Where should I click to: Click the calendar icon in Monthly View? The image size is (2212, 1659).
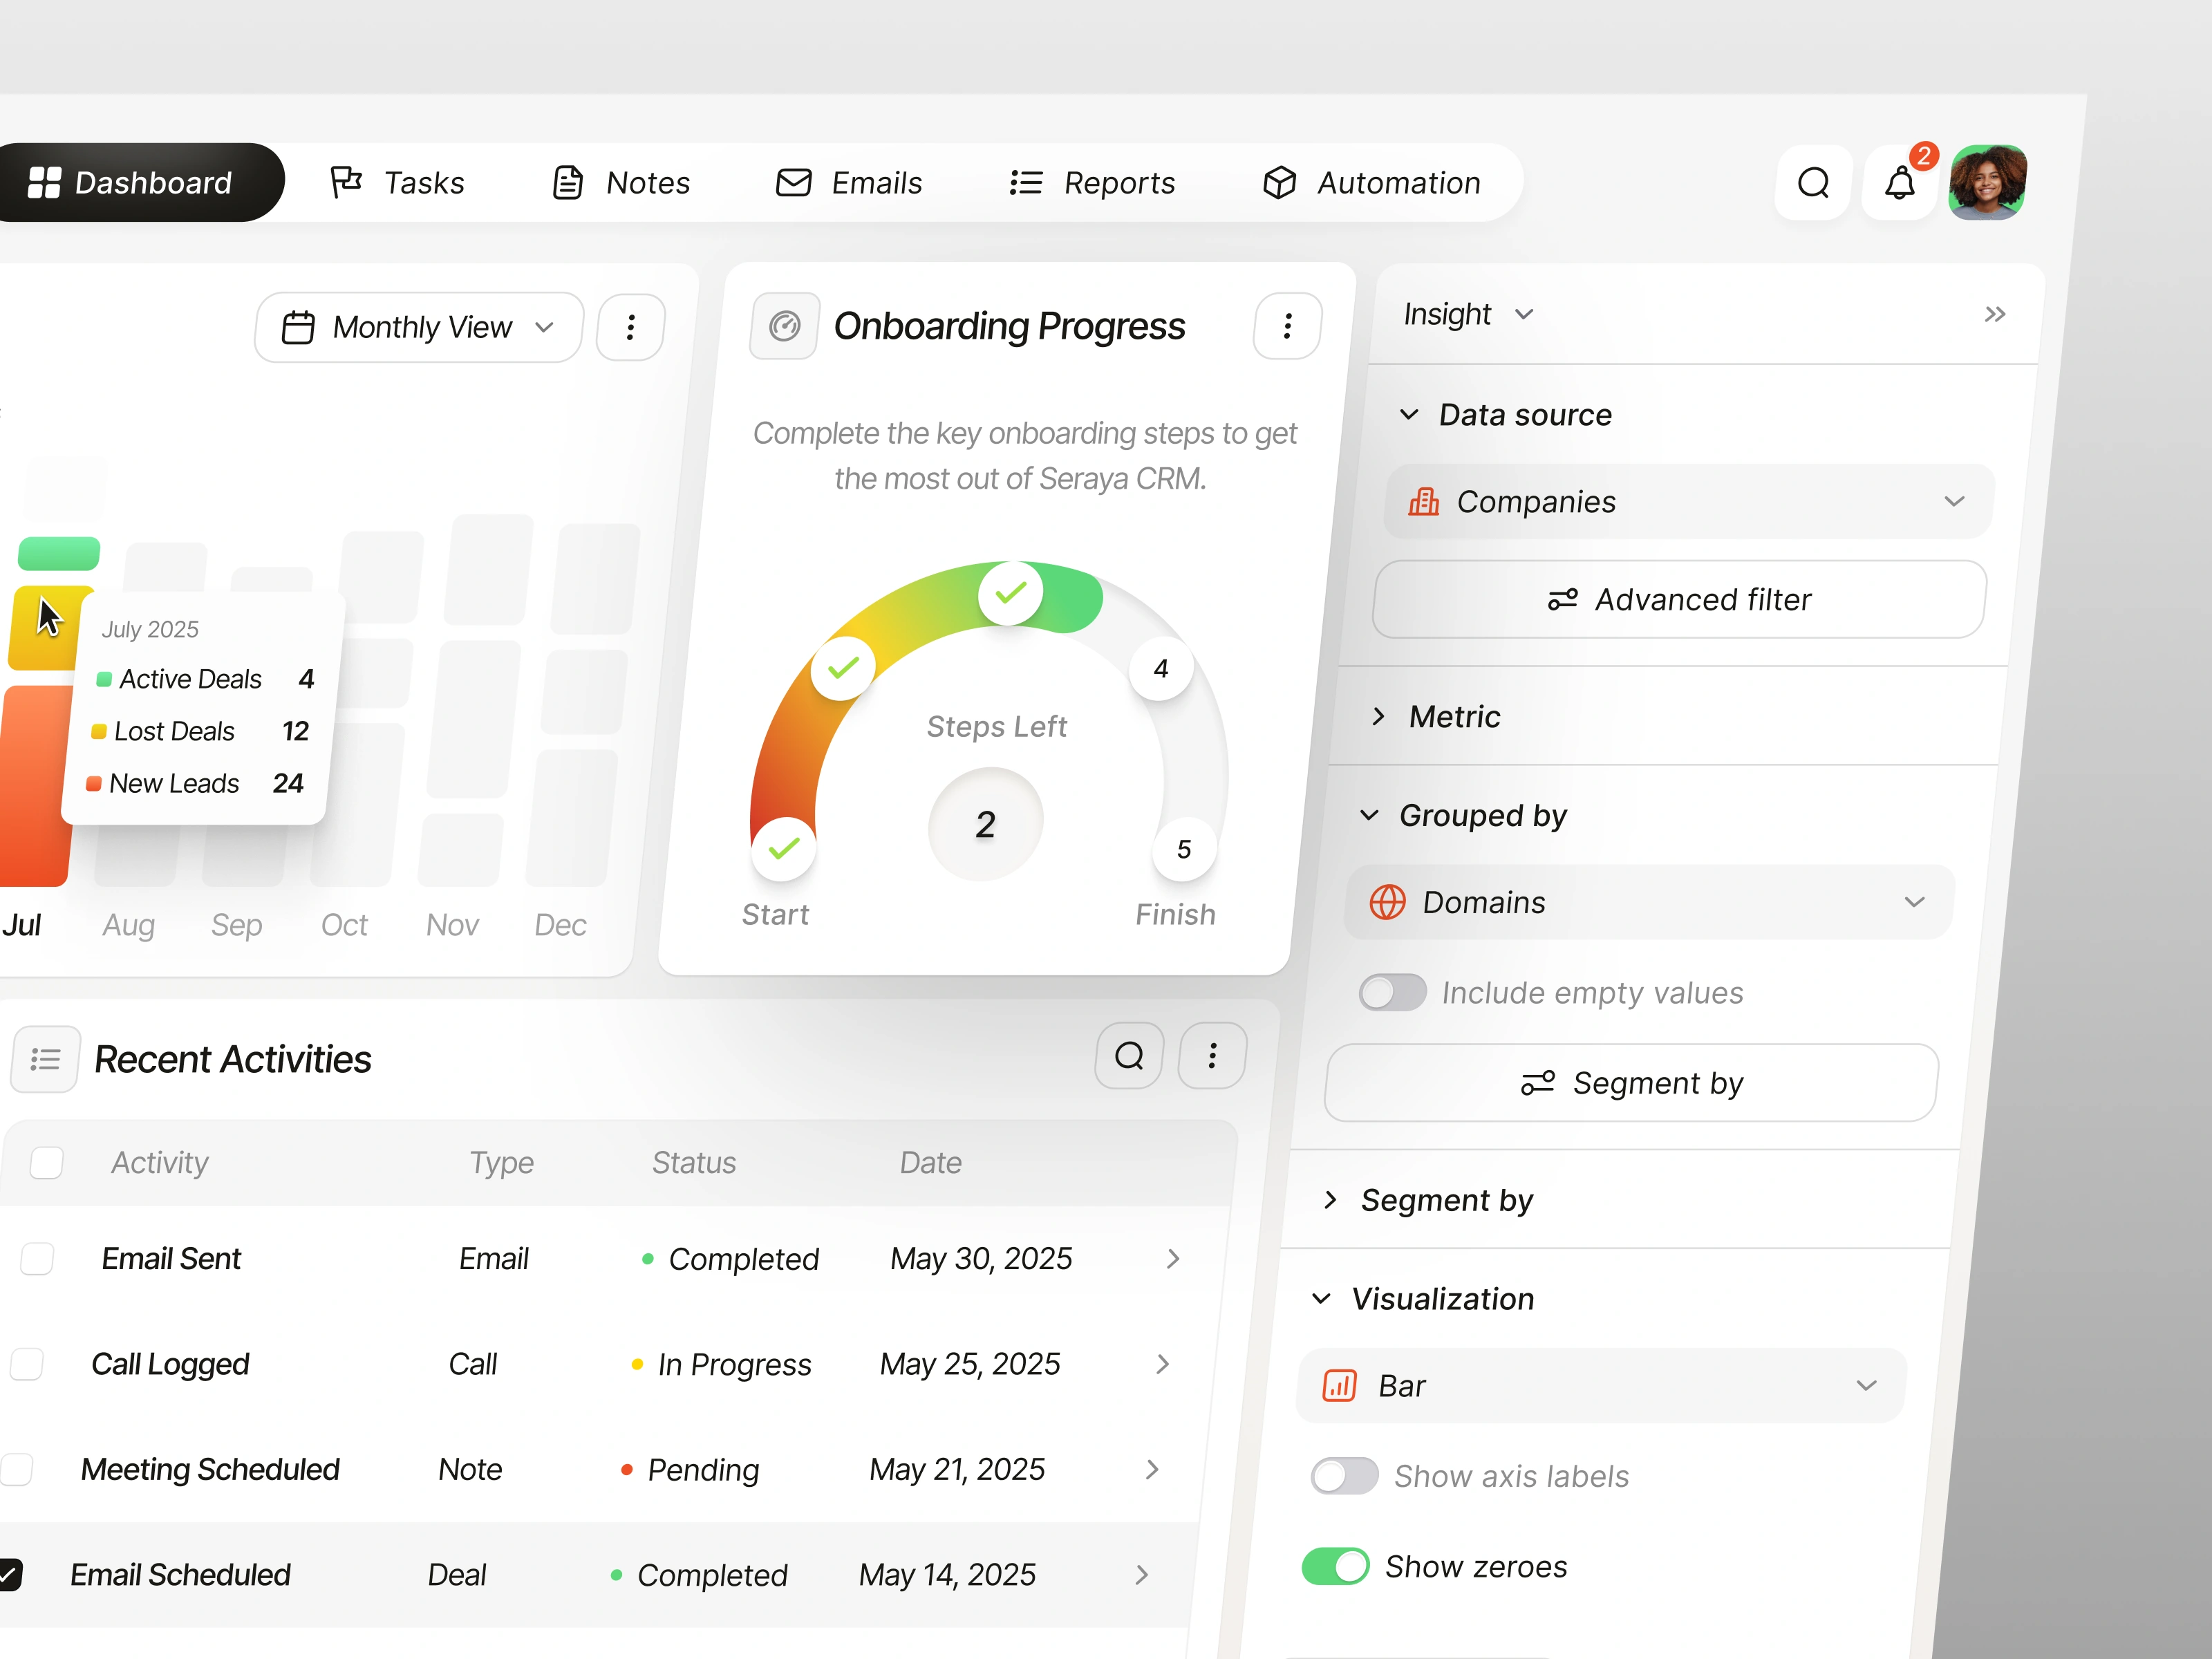coord(298,327)
